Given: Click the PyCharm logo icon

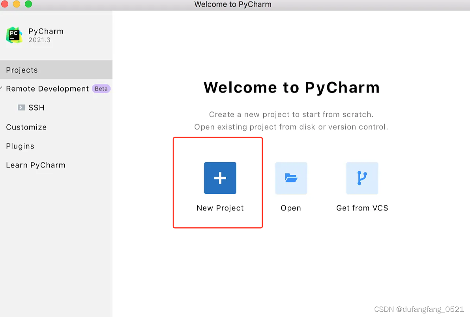Looking at the screenshot, I should (14, 35).
